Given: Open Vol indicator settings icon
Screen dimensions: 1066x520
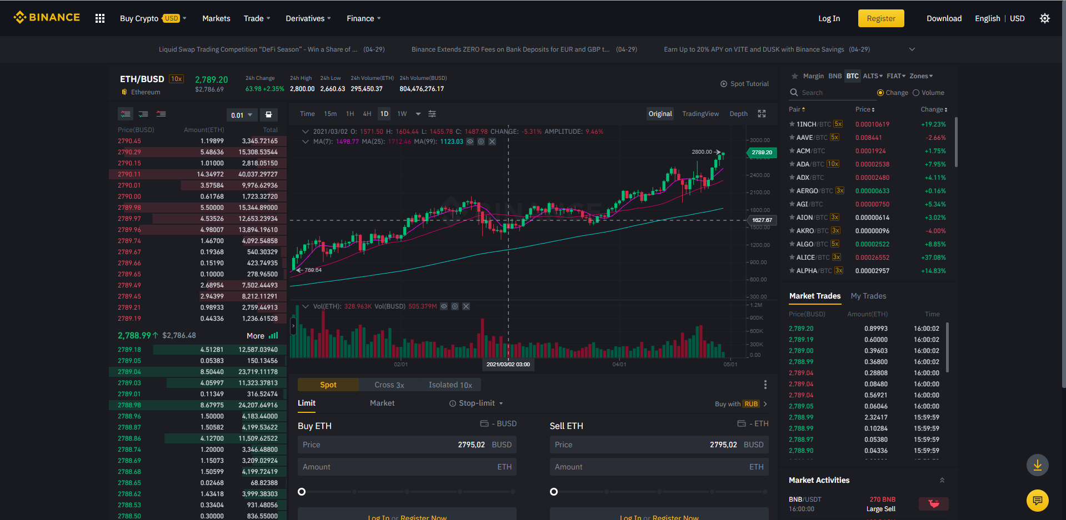Looking at the screenshot, I should click(455, 306).
